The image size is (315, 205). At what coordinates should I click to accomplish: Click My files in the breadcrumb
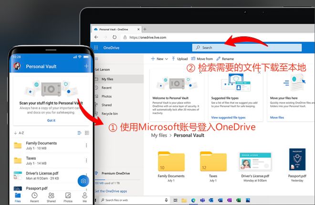[x=159, y=135]
